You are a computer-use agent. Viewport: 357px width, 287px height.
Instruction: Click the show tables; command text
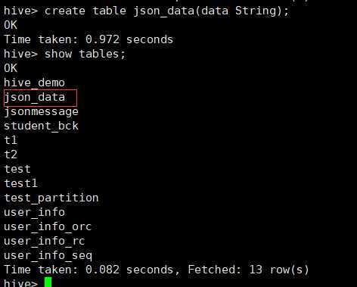pos(85,54)
